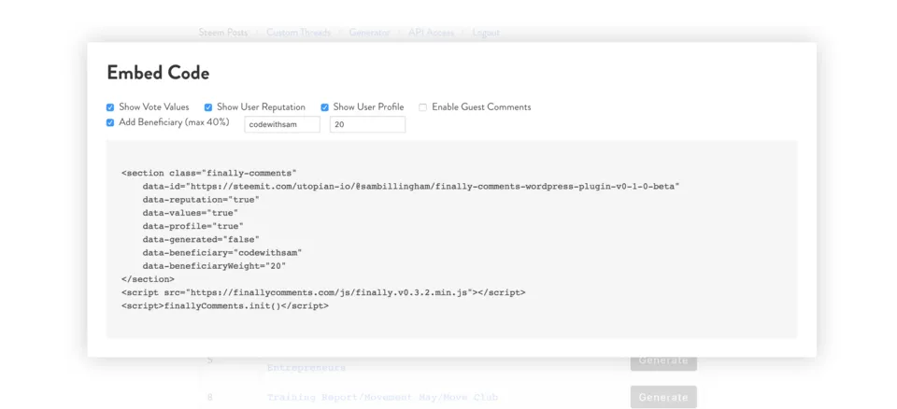Click the data-id steemit URL line
The width and height of the screenshot is (897, 409).
click(411, 187)
